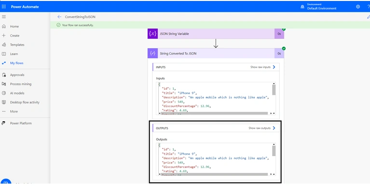Viewport: 370px width, 186px height.
Task: Open Desktop flow activity link
Action: click(x=25, y=102)
